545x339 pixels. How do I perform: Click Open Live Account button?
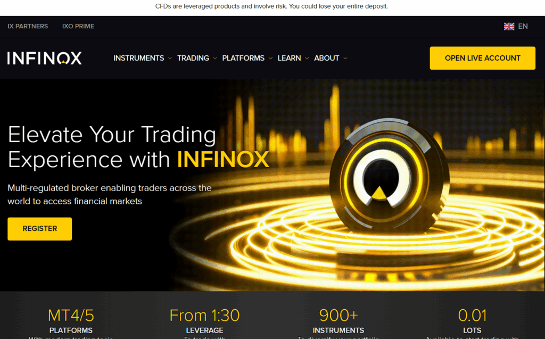click(x=482, y=58)
